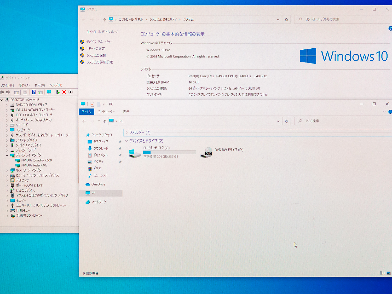Expand the モニター node

tap(7, 200)
